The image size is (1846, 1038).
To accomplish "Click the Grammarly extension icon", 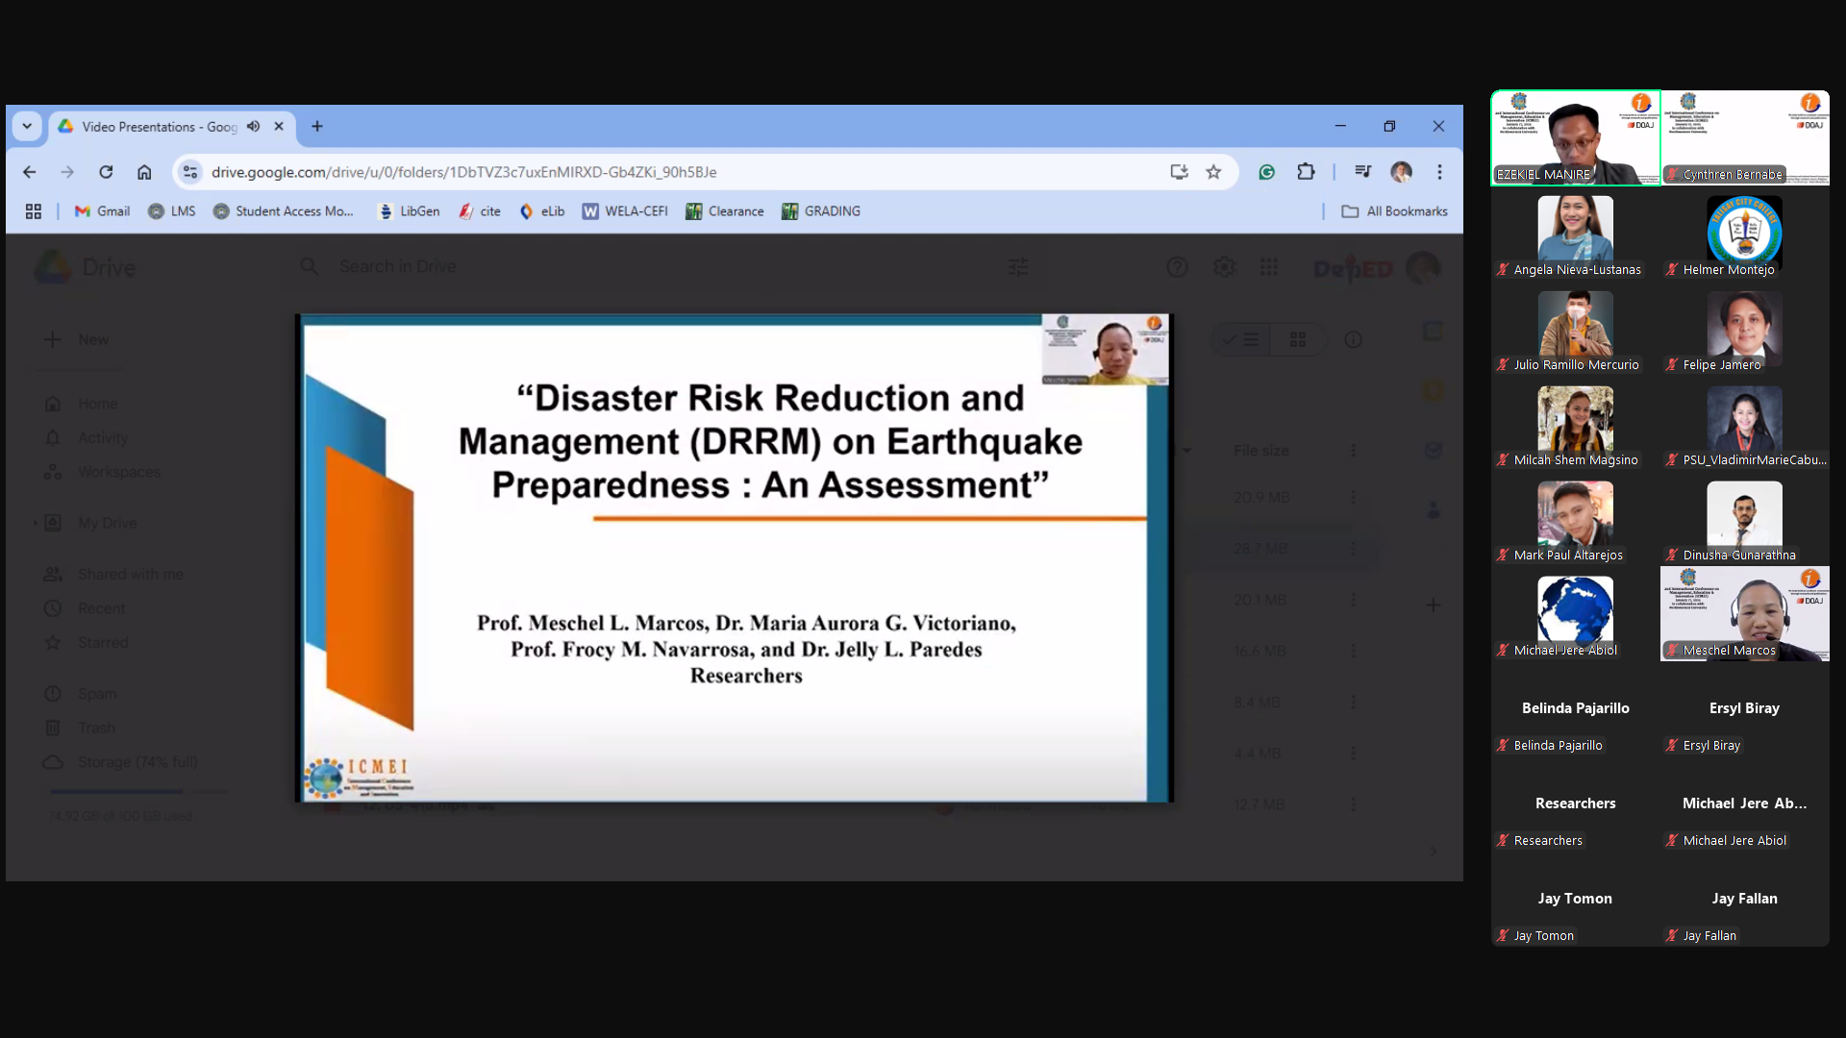I will pyautogui.click(x=1267, y=172).
